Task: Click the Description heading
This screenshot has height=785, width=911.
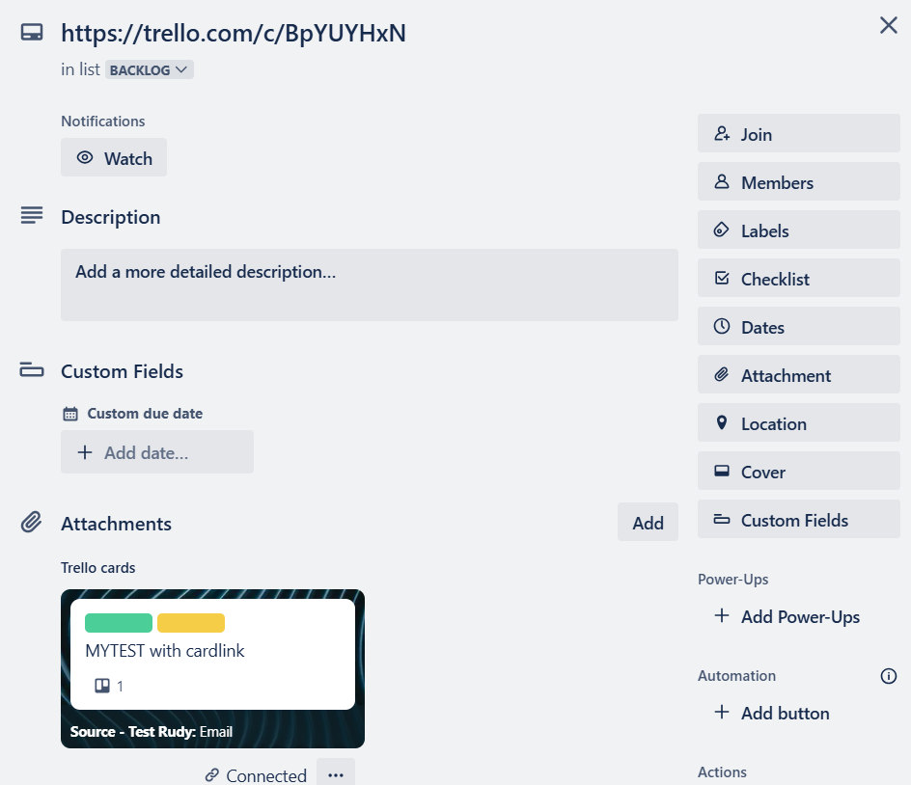Action: pyautogui.click(x=110, y=217)
